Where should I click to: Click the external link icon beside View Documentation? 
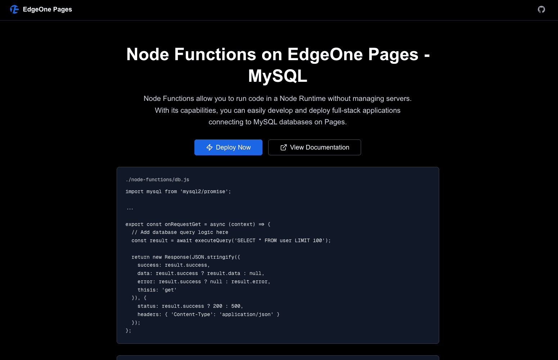283,147
